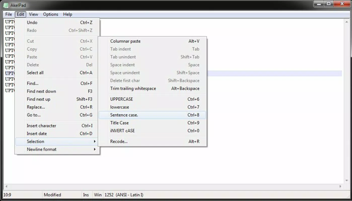Click the Win newline indicator in status bar
Viewport: 352px width, 201px height.
(98, 195)
